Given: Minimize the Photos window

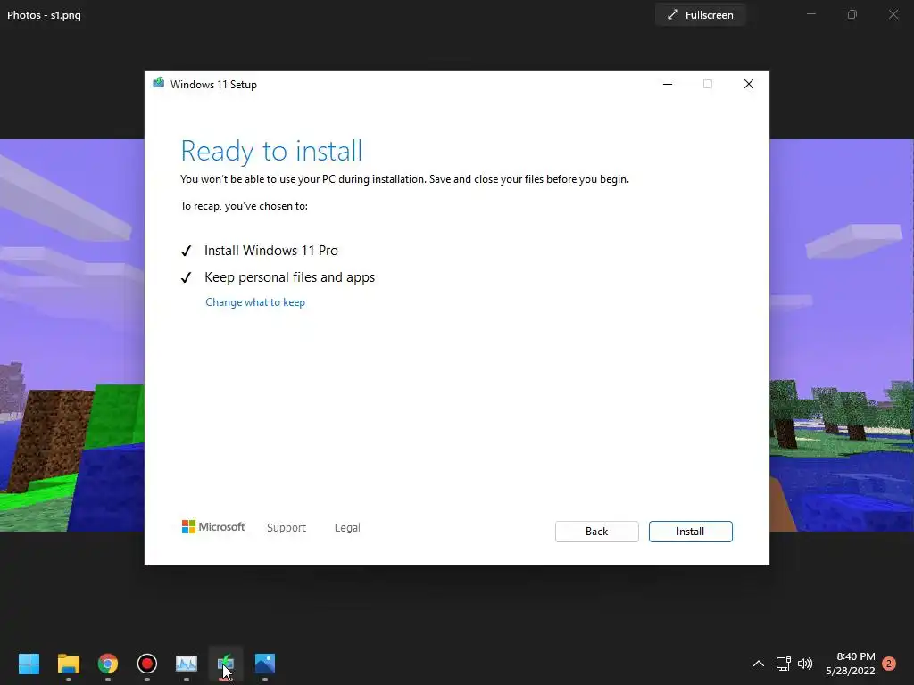Looking at the screenshot, I should tap(810, 14).
